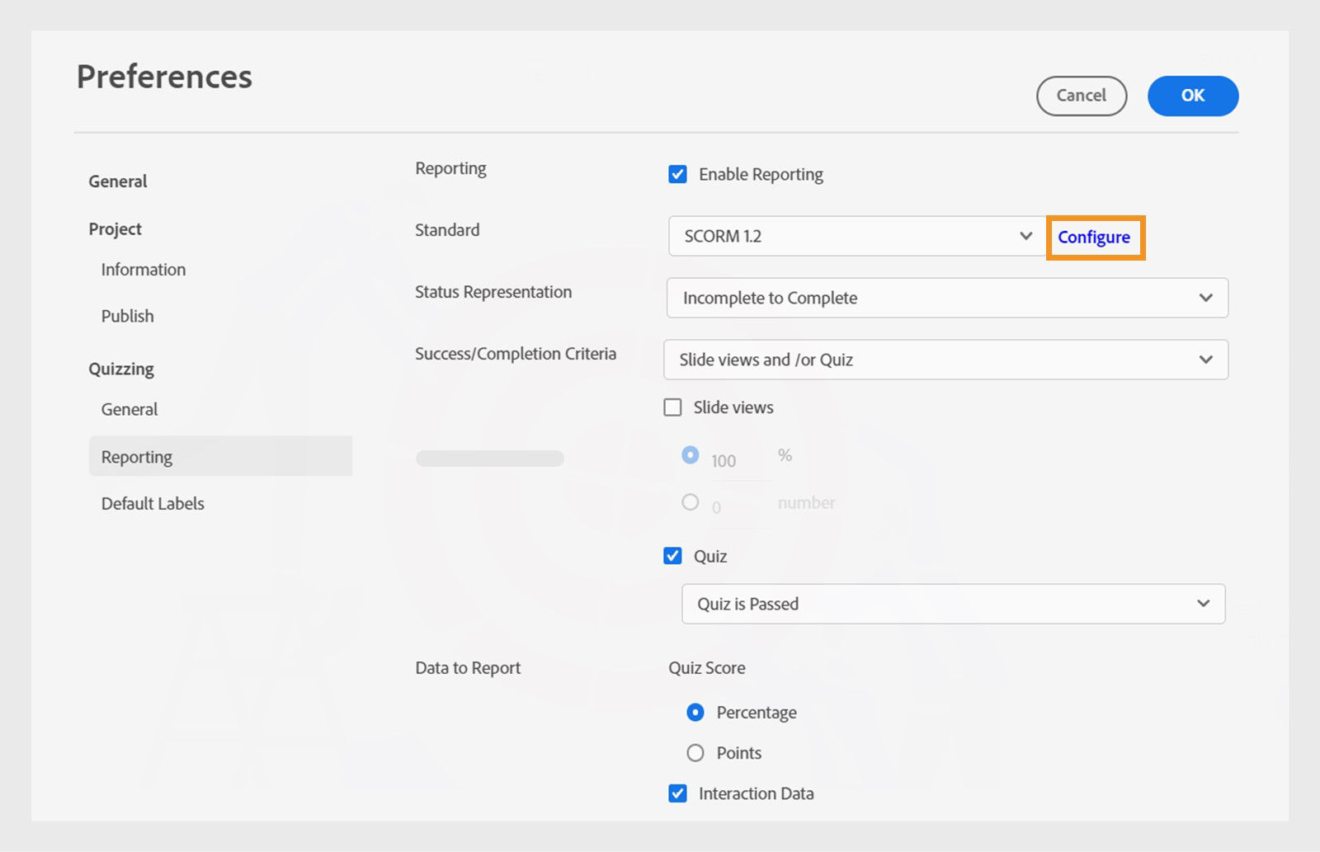Toggle the Enable Reporting checkbox
Viewport: 1320px width, 852px height.
tap(677, 174)
